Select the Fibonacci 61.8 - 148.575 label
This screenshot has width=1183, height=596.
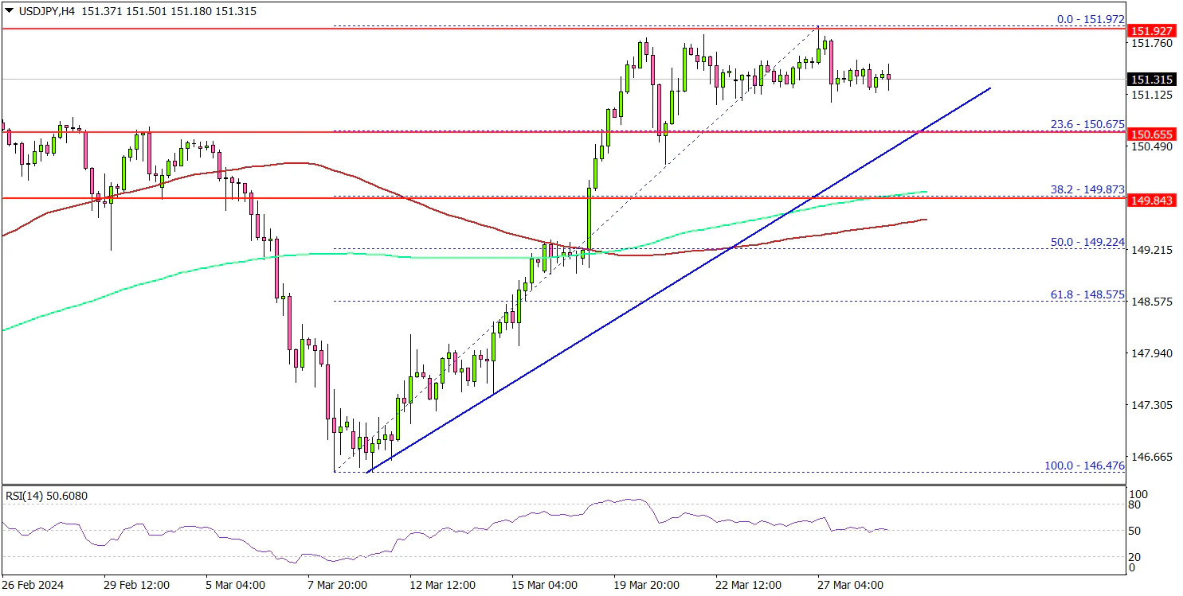pos(1082,294)
